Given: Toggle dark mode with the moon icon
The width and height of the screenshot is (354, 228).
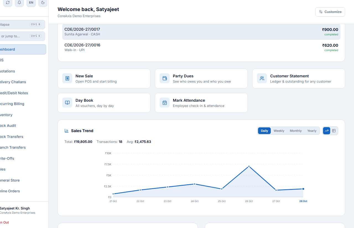Looking at the screenshot, I should point(43,2).
